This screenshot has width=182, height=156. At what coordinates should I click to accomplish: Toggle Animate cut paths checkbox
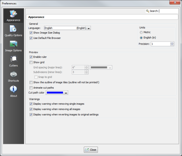(x=31, y=88)
